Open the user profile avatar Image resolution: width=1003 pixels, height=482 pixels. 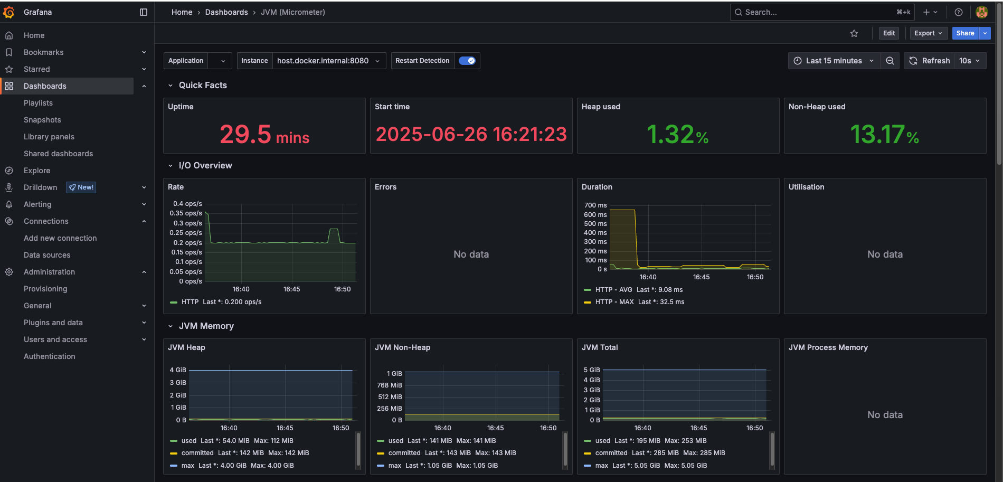pyautogui.click(x=982, y=12)
